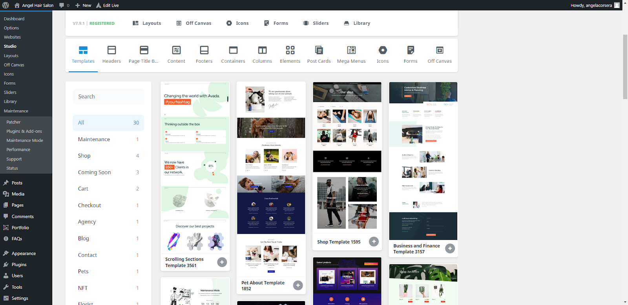Image resolution: width=628 pixels, height=305 pixels.
Task: Filter templates by Checkout category
Action: pos(108,205)
